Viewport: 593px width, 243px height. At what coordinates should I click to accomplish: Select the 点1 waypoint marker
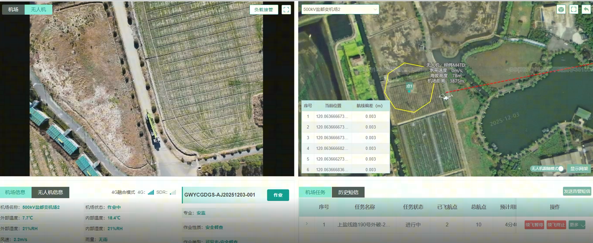tap(409, 91)
